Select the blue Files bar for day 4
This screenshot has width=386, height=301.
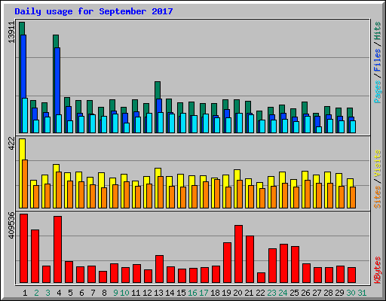(57, 81)
